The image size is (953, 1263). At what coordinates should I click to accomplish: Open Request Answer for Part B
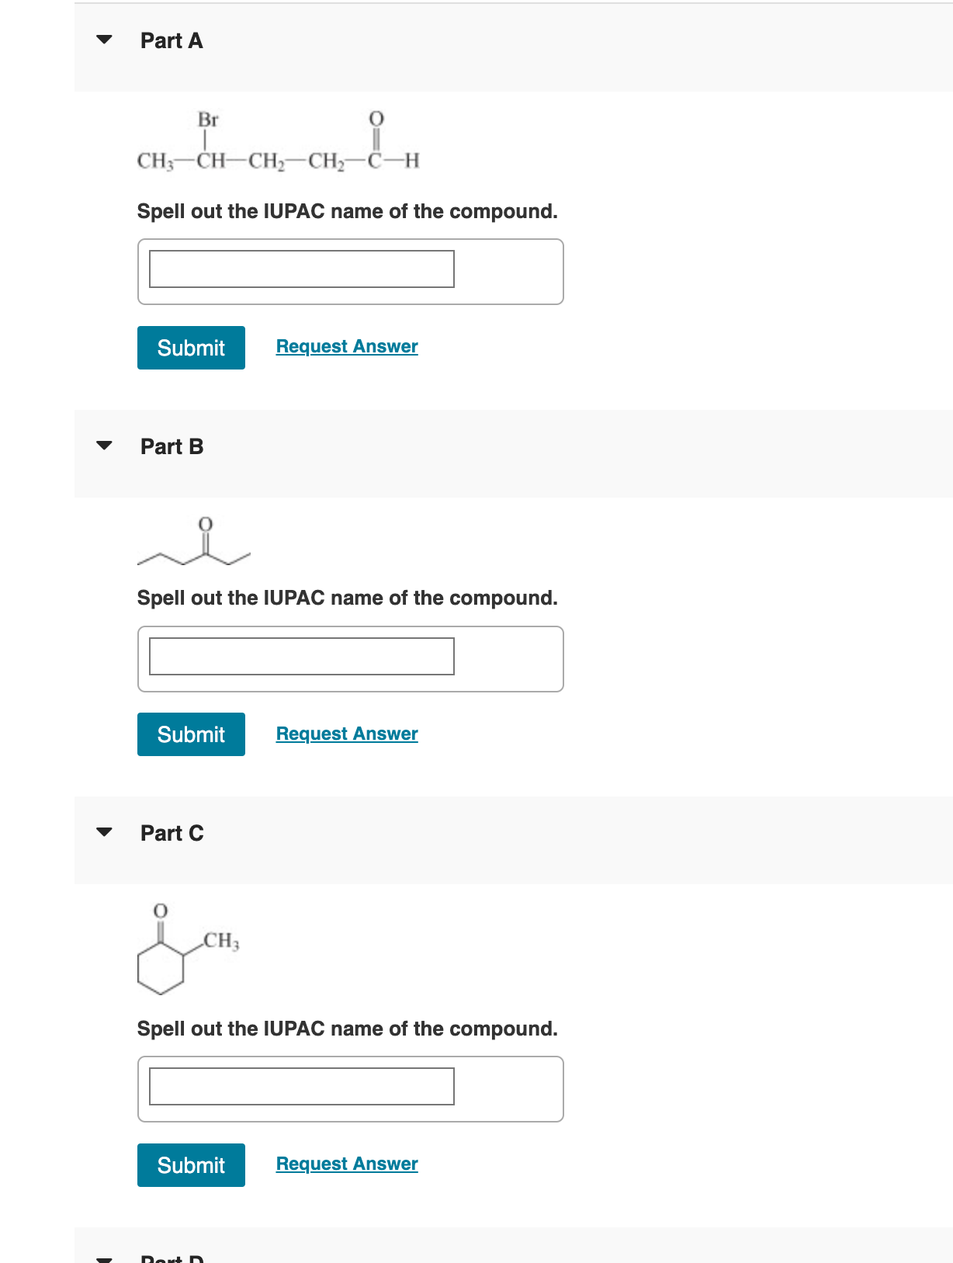click(346, 733)
